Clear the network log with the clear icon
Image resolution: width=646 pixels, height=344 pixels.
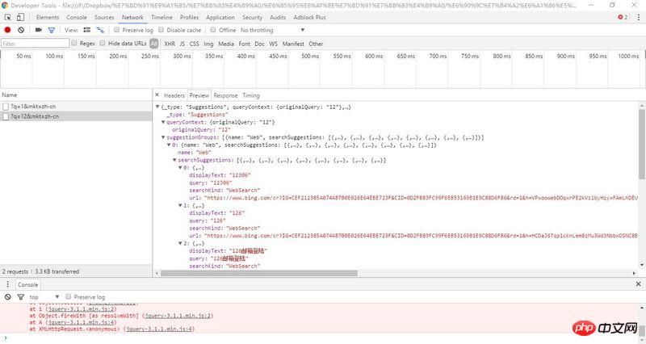coord(21,30)
